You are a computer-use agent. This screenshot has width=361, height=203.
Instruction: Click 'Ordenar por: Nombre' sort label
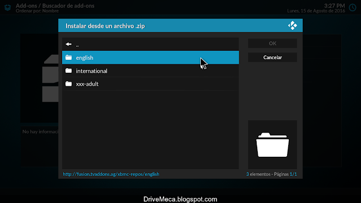click(x=37, y=11)
